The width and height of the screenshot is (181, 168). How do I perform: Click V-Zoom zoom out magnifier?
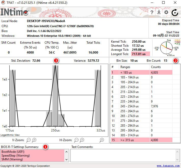28,140
